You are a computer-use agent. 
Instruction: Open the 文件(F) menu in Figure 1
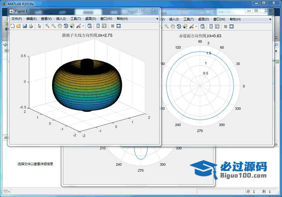(17, 19)
